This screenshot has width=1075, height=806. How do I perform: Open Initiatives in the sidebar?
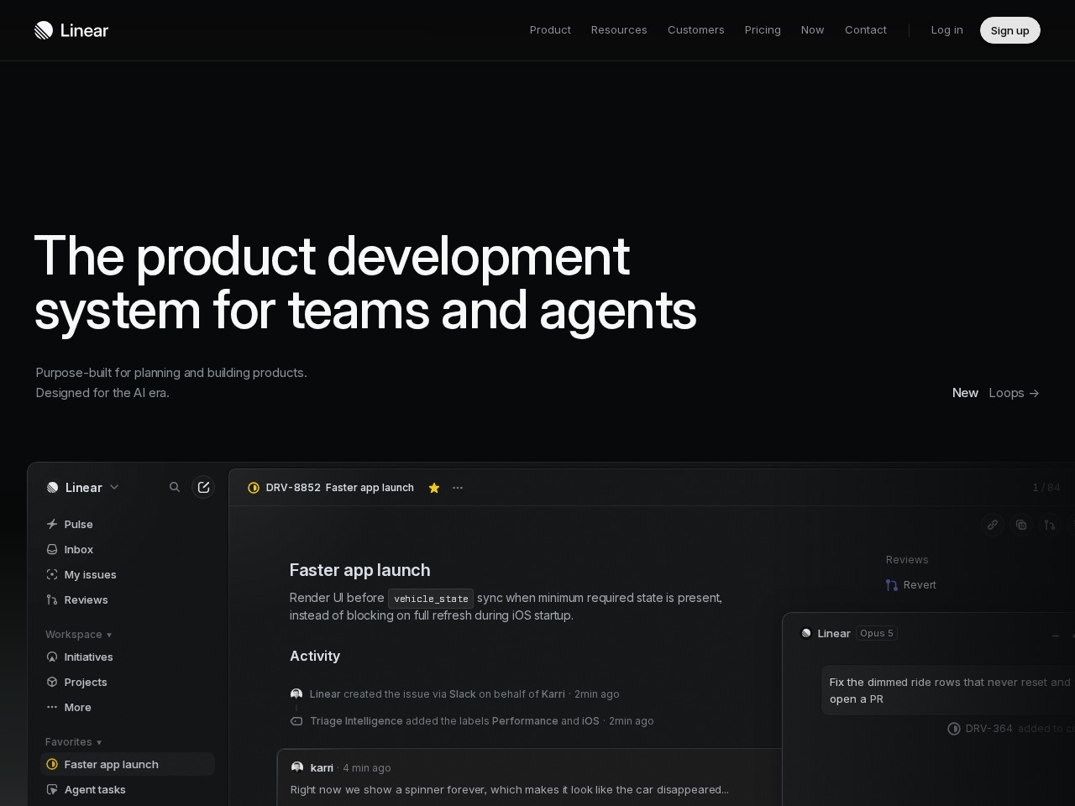(128, 657)
